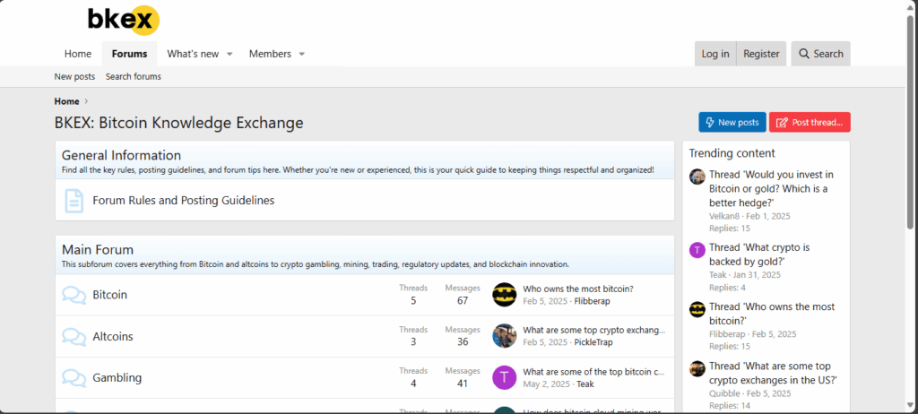The image size is (918, 414).
Task: Click the Forum Rules document icon
Action: pos(74,201)
